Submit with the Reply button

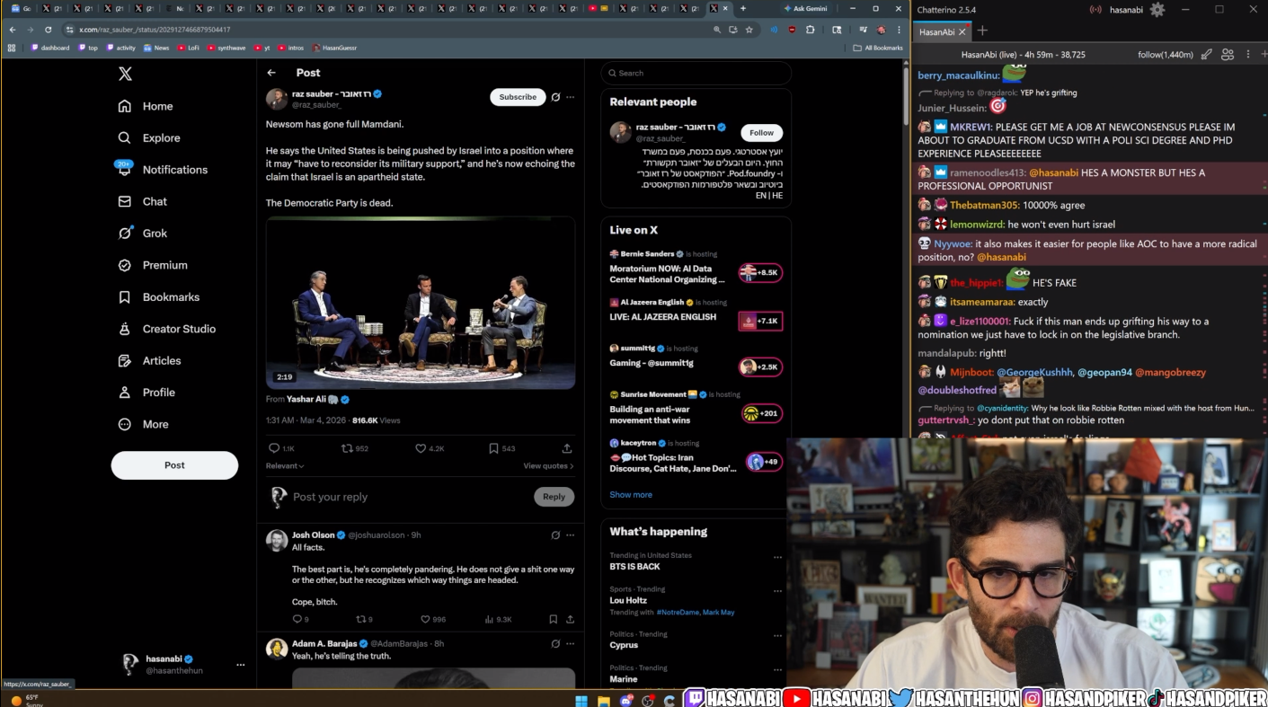554,497
